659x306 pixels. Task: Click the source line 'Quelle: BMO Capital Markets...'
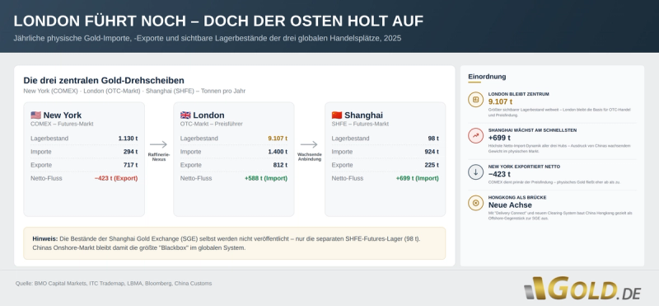click(x=114, y=284)
